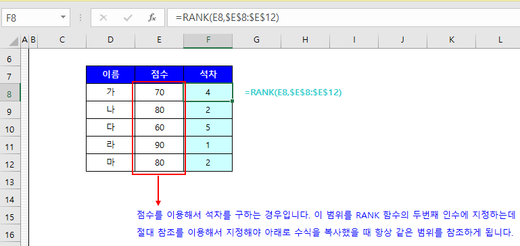Select column C header

[62, 40]
